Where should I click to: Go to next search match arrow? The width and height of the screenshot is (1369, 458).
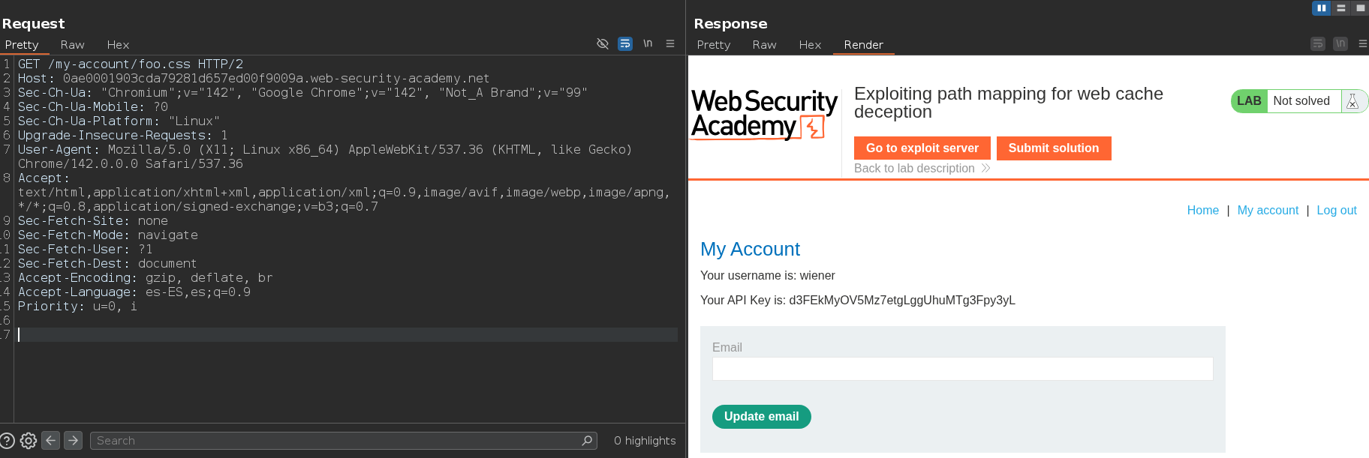coord(73,441)
